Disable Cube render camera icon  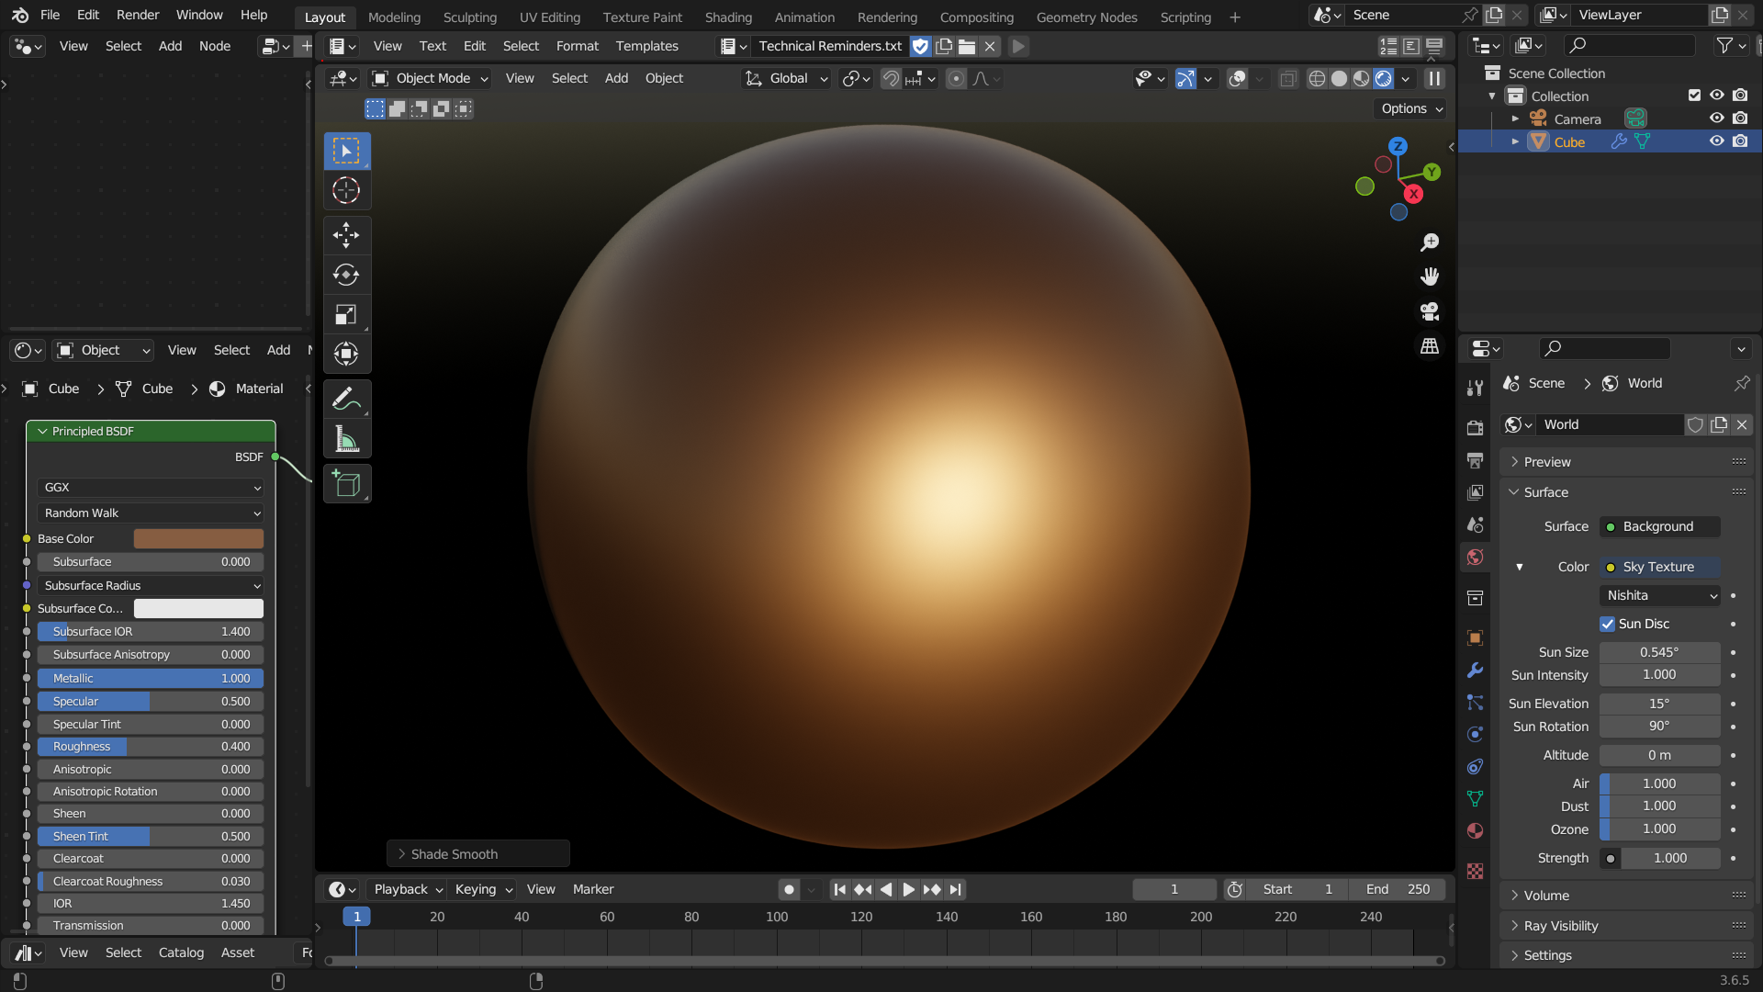(1740, 141)
